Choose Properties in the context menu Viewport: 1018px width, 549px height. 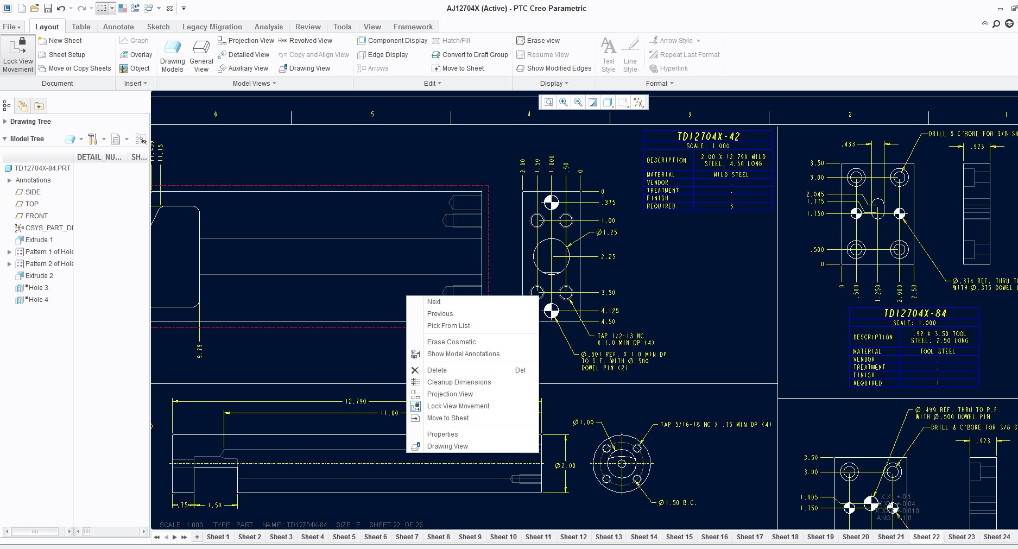tap(472, 434)
